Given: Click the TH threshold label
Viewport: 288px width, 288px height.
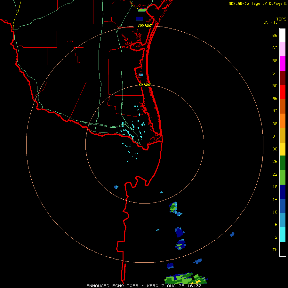Looking at the screenshot, I should click(275, 250).
